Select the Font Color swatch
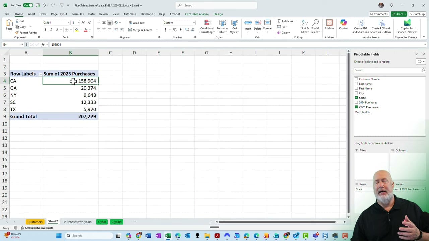The image size is (429, 241). click(85, 30)
